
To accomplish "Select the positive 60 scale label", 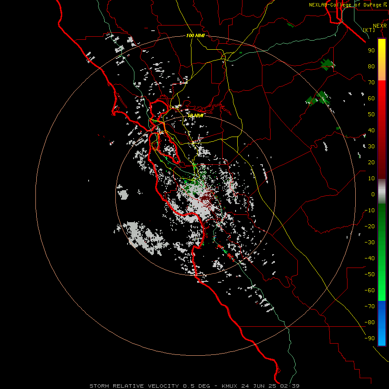I will click(371, 98).
